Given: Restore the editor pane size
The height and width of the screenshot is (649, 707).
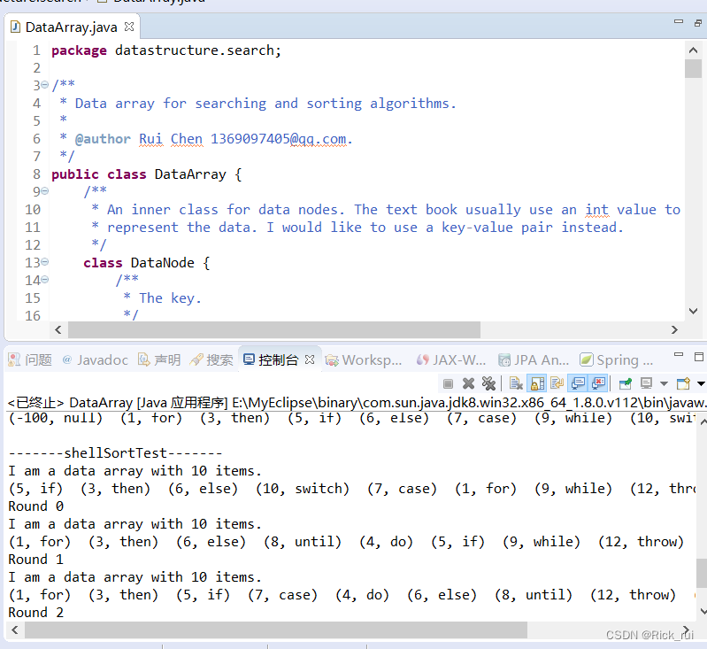Looking at the screenshot, I should pyautogui.click(x=698, y=22).
